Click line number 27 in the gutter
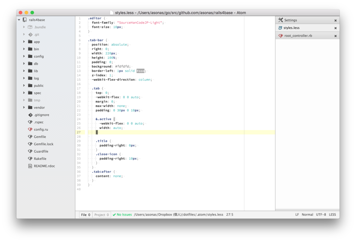Screen dimensions: 356x242 [x=79, y=132]
